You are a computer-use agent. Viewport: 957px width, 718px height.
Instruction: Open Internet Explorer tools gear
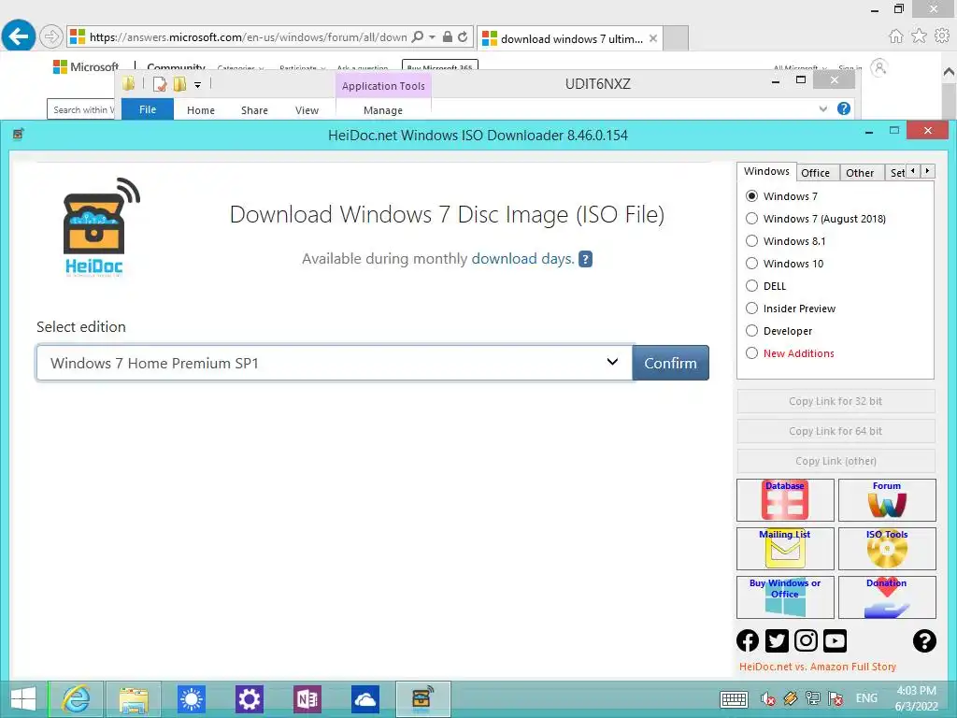click(942, 36)
